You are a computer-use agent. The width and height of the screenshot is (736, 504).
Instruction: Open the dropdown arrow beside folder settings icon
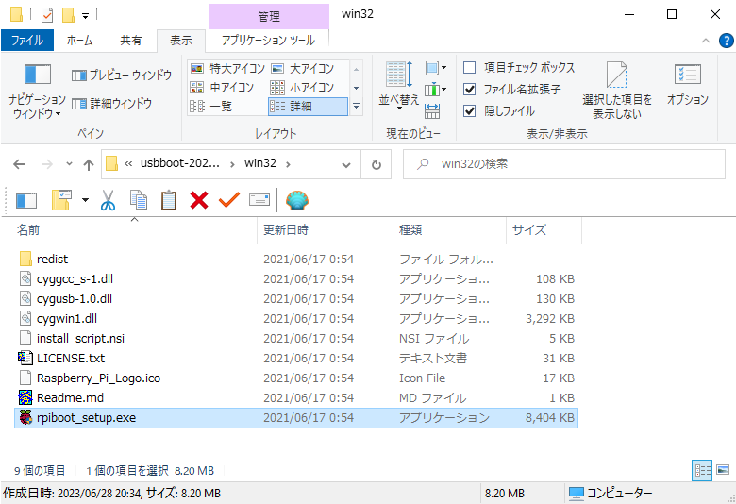(x=85, y=200)
